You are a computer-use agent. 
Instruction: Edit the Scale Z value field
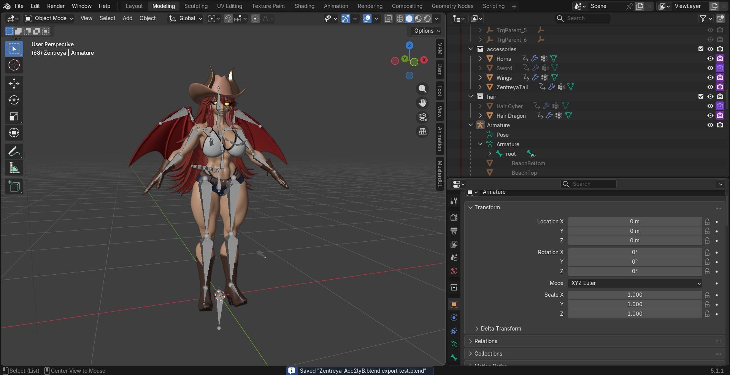[635, 314]
